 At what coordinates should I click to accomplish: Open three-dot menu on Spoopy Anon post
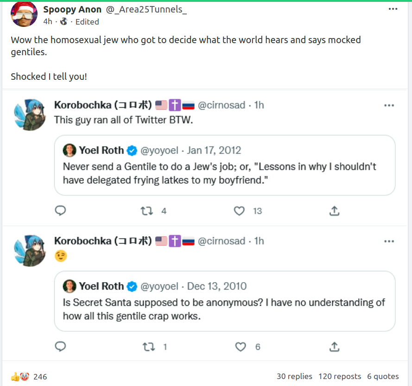(x=393, y=9)
